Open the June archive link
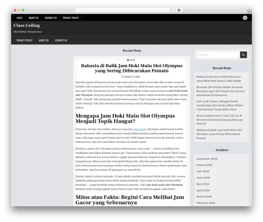Viewport: 263px width, 222px height. tap(203, 177)
